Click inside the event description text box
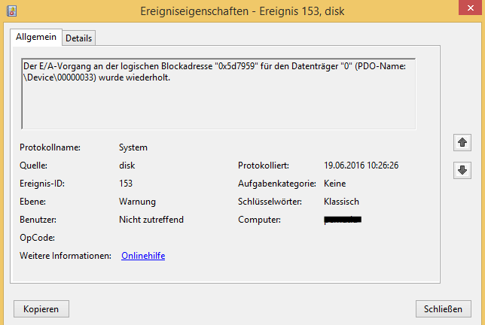485x325 pixels. [x=218, y=93]
